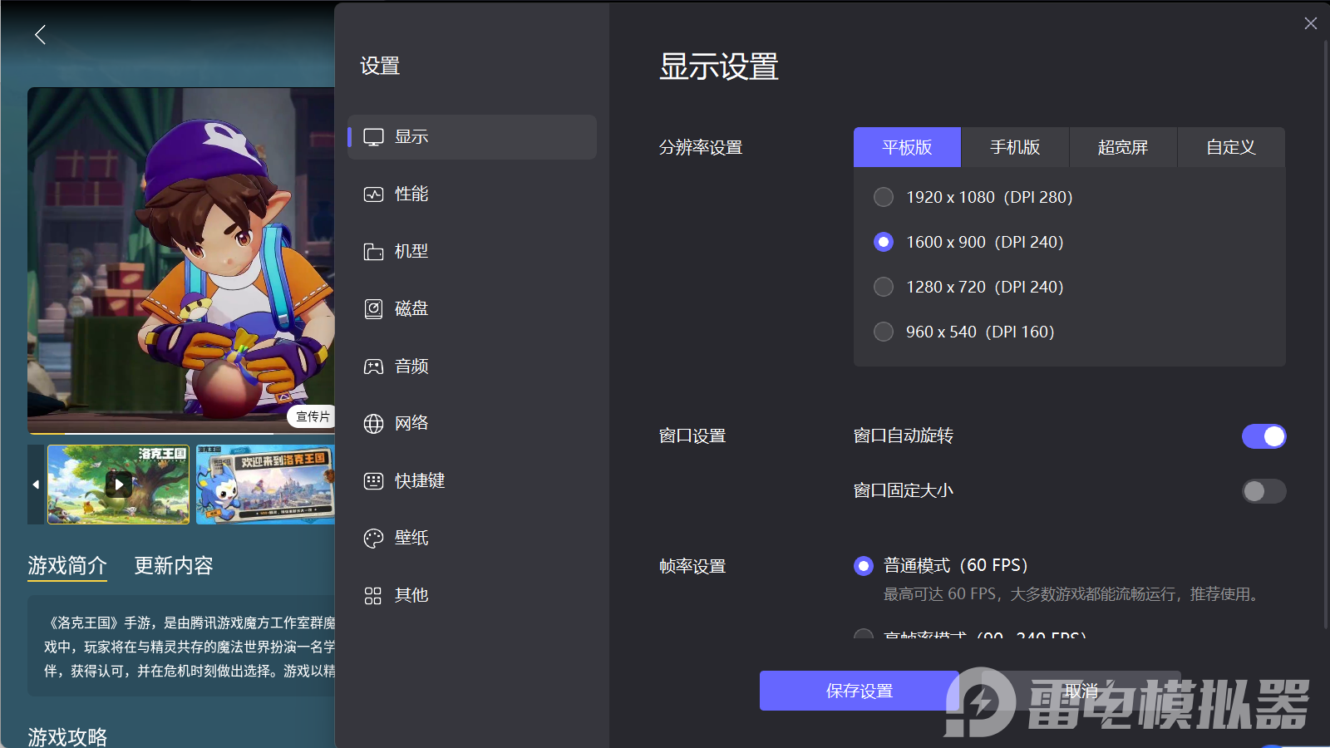This screenshot has height=748, width=1330.
Task: Open 其他 settings section
Action: [472, 596]
